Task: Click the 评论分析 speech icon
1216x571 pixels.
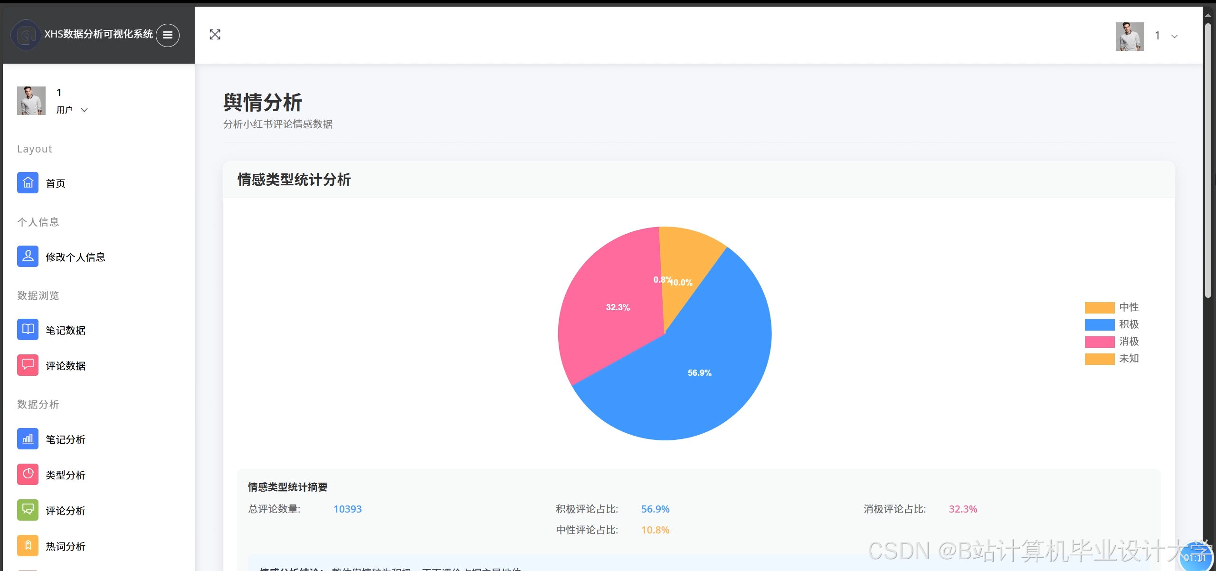Action: pyautogui.click(x=28, y=510)
